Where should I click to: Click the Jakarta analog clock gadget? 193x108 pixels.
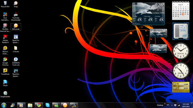pos(181,71)
